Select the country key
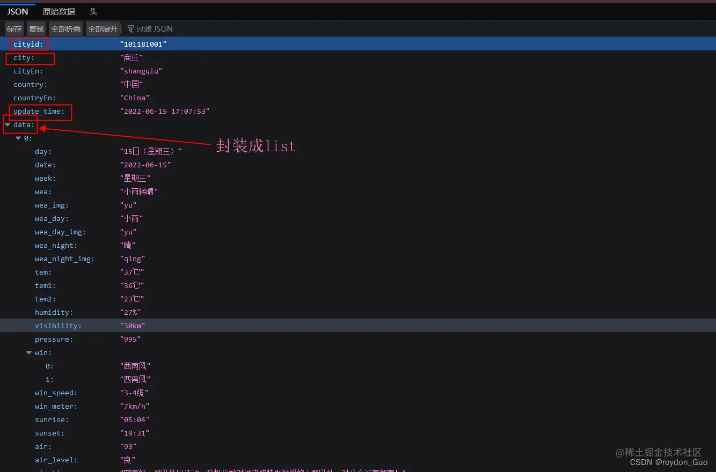716x472 pixels. click(30, 84)
